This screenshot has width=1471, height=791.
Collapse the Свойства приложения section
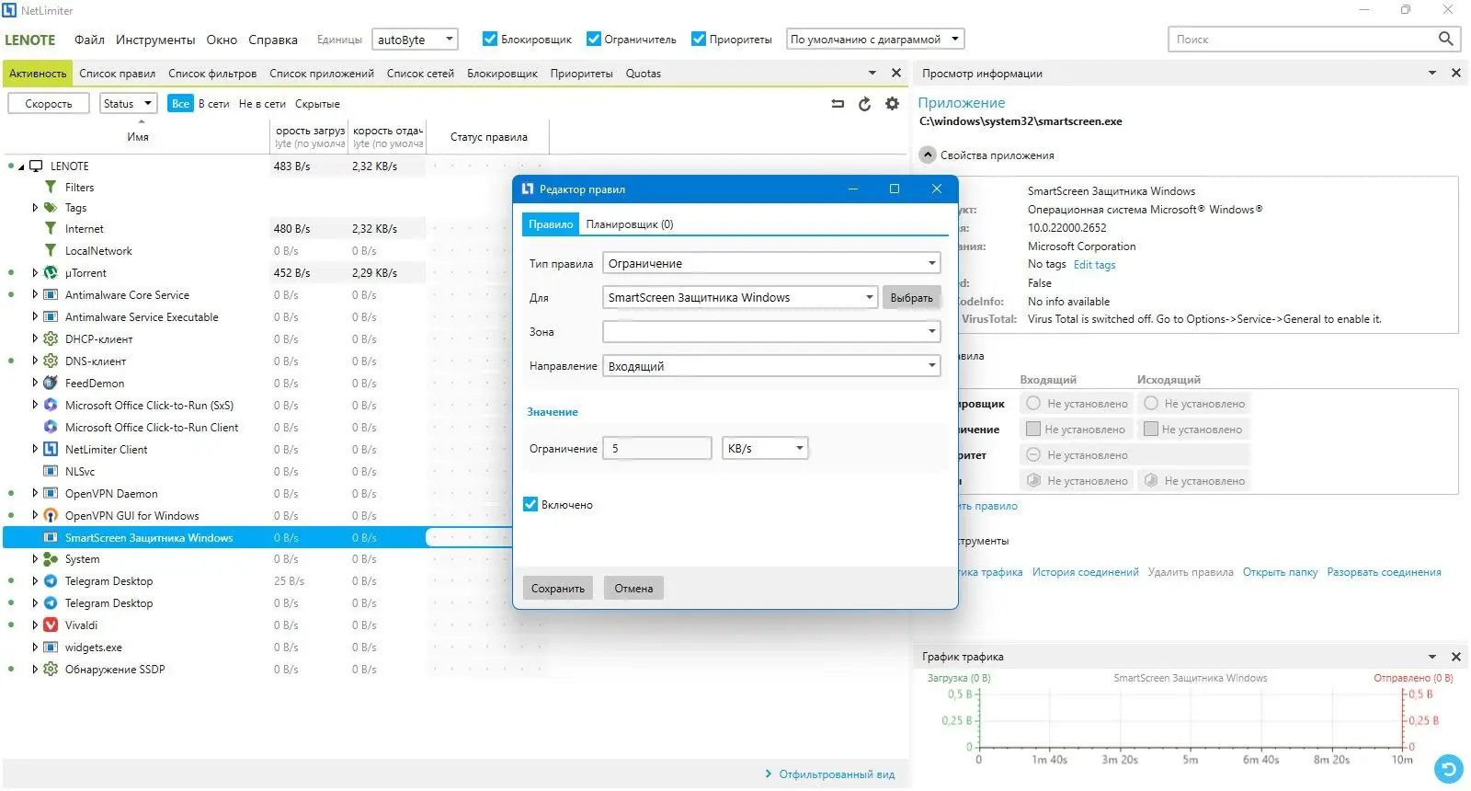[928, 155]
